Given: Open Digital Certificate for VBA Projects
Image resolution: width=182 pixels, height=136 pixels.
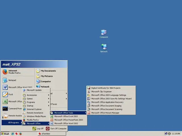Looking at the screenshot, I should (111, 88).
